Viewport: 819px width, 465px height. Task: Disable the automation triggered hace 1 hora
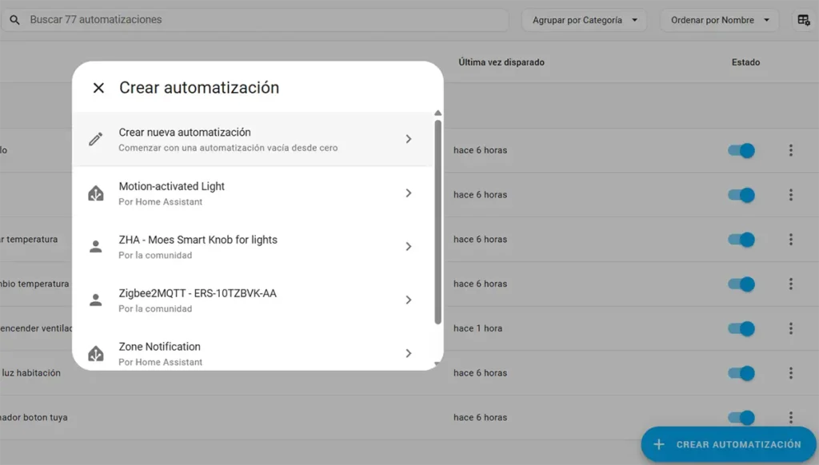click(x=741, y=328)
